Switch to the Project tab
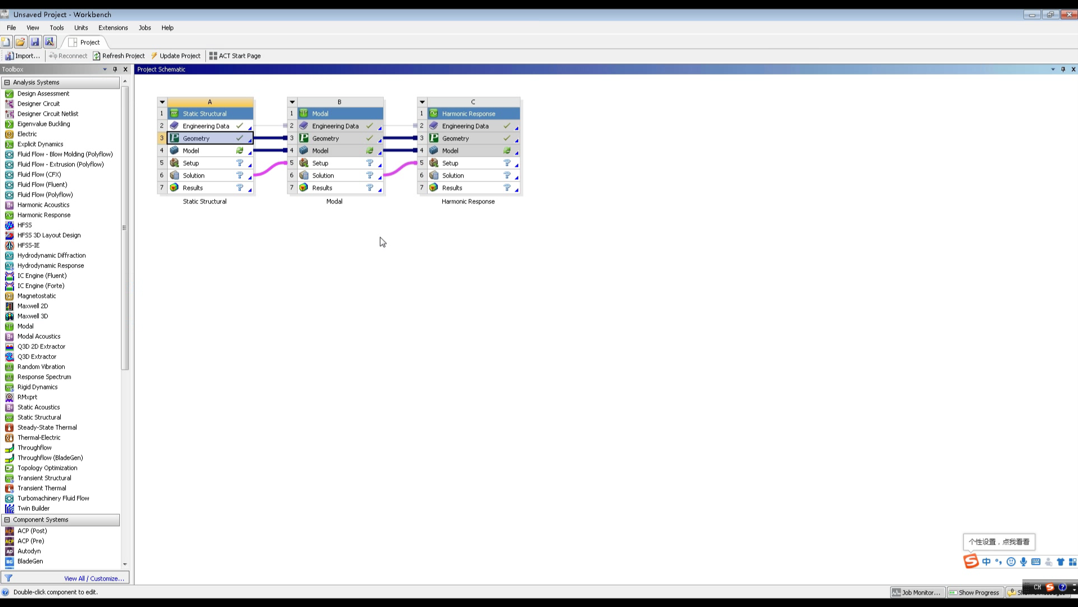Screen dimensions: 1078x607 [x=84, y=42]
